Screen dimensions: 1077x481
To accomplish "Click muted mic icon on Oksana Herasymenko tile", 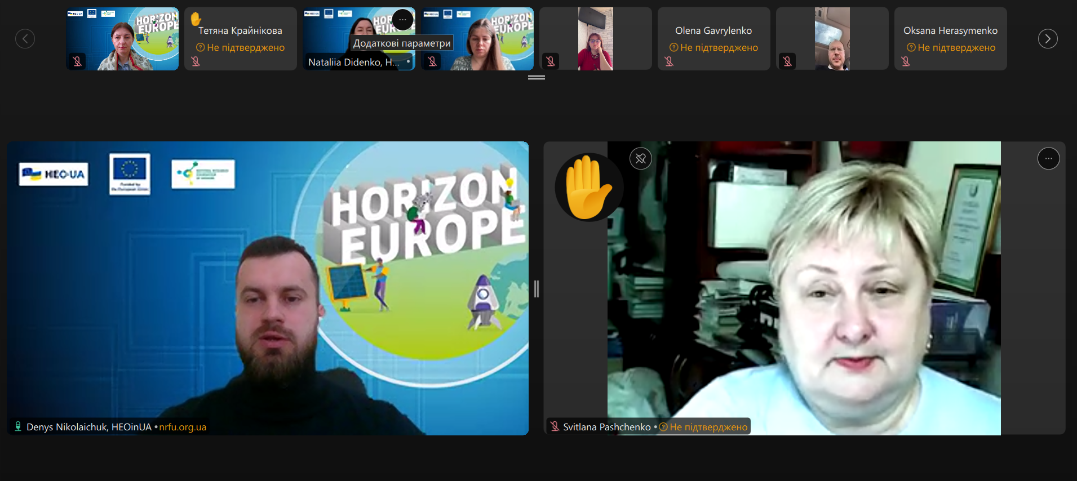I will (x=906, y=61).
